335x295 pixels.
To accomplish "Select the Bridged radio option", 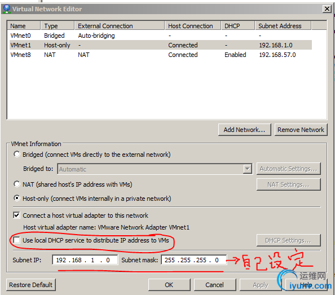I will point(17,154).
